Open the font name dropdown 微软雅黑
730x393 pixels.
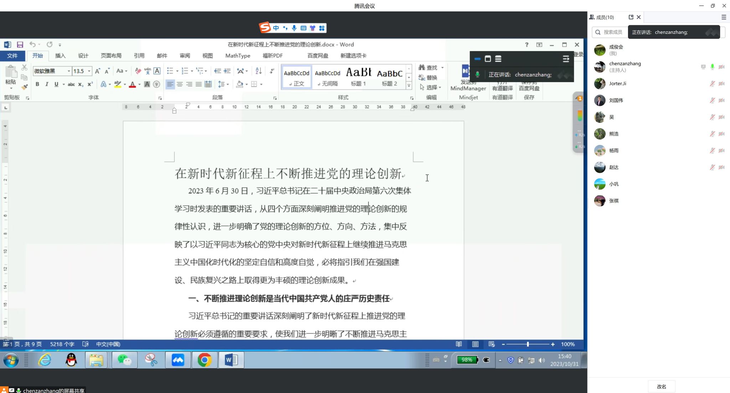click(x=69, y=71)
